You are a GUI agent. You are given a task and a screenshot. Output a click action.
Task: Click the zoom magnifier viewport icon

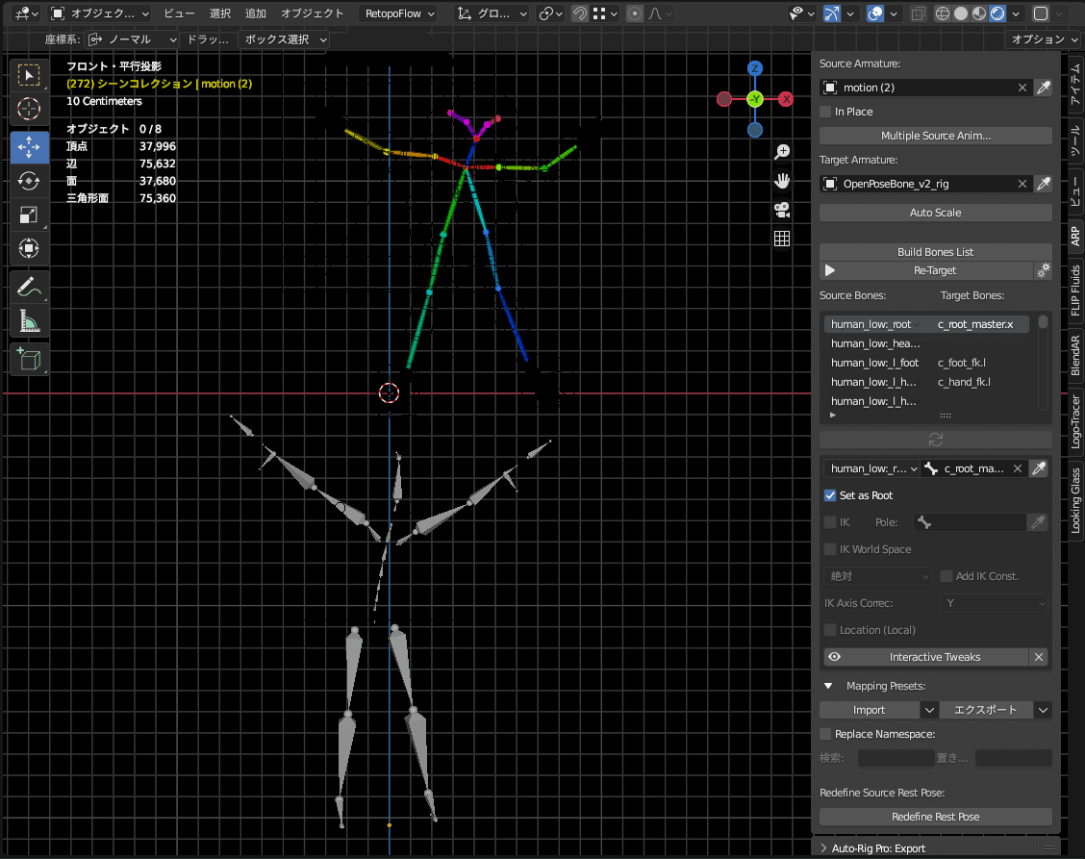click(782, 151)
